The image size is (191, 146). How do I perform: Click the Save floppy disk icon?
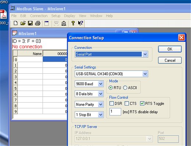30,23
